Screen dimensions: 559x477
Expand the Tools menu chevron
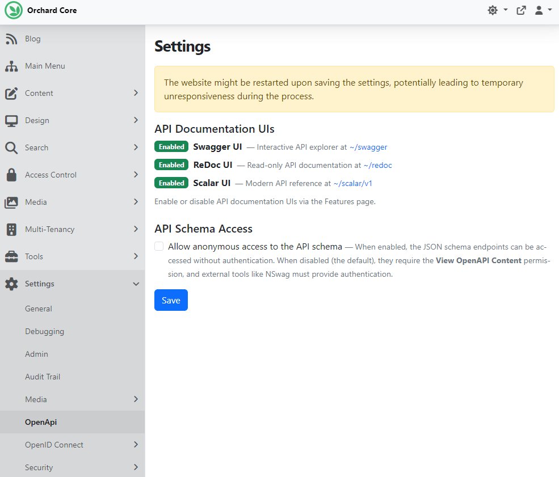pos(136,256)
